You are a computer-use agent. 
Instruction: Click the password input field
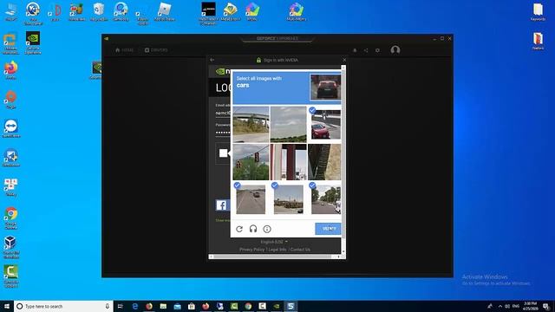pyautogui.click(x=223, y=133)
